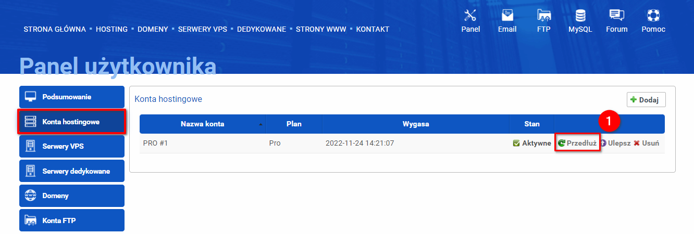This screenshot has height=234, width=694.
Task: Open the DEDYKOWANE navigation item
Action: coord(262,29)
